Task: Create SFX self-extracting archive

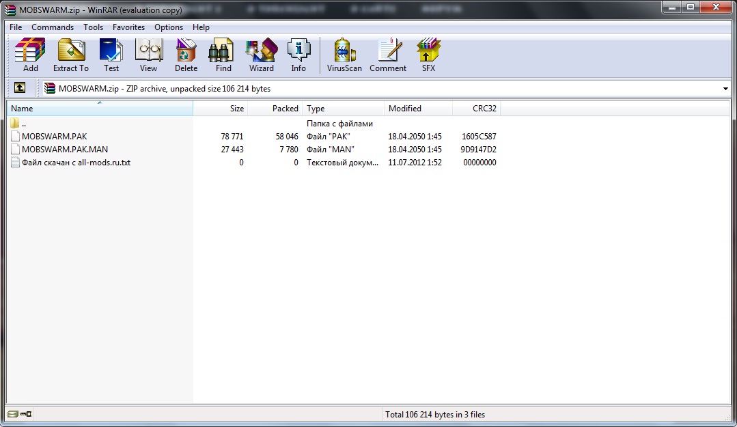Action: pos(428,55)
